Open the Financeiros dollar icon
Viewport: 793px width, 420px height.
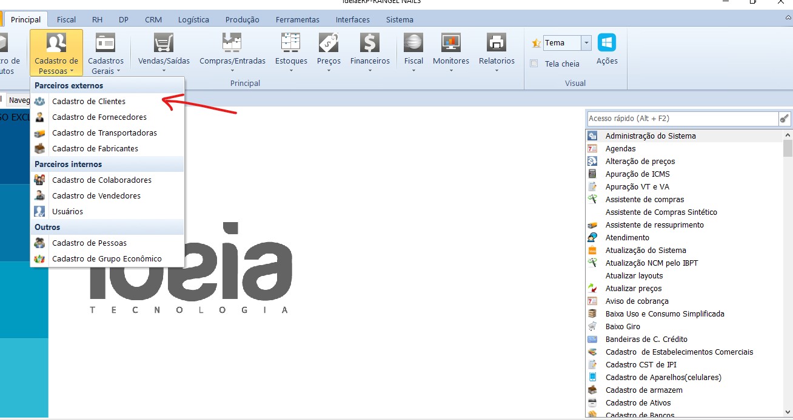(x=369, y=44)
